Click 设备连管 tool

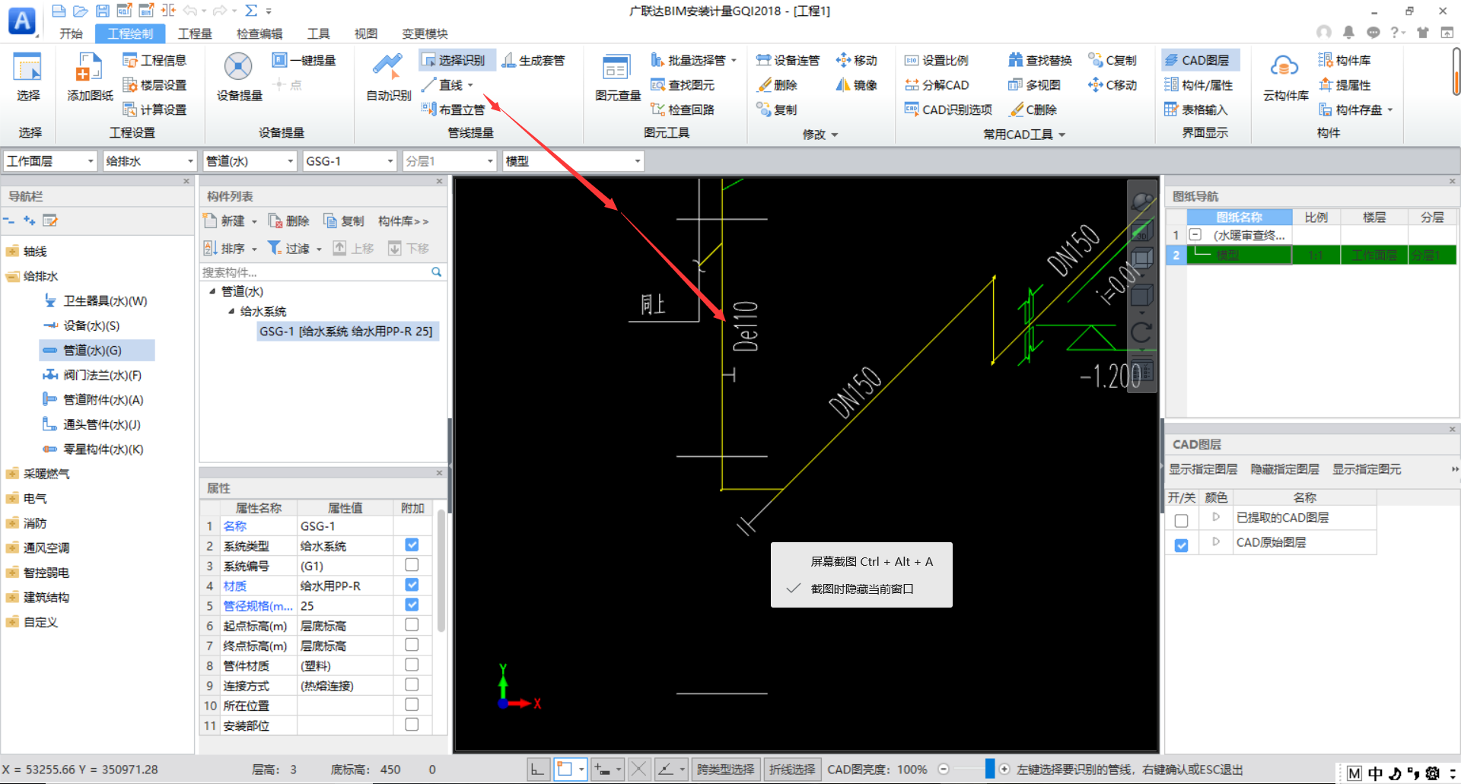coord(788,60)
